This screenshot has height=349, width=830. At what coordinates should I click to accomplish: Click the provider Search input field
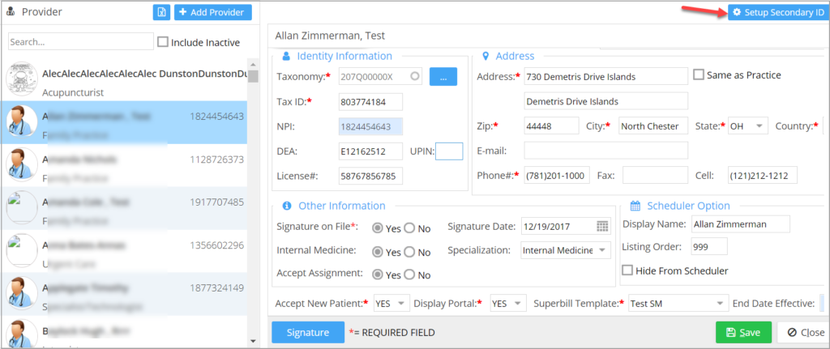coord(80,41)
